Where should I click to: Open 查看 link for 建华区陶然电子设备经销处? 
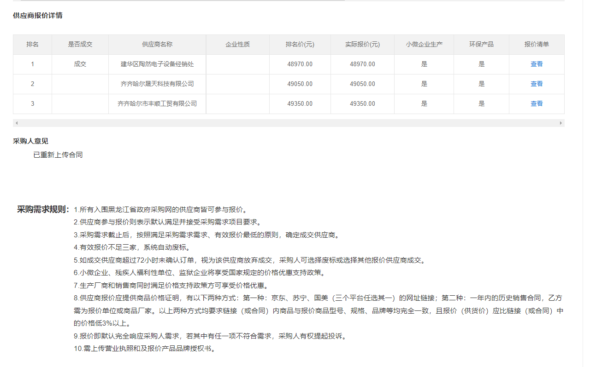537,64
